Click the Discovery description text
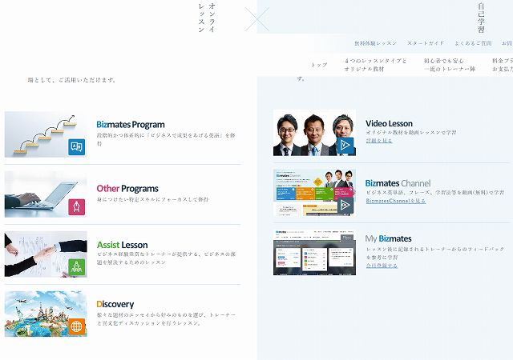The image size is (513, 360). [166, 319]
